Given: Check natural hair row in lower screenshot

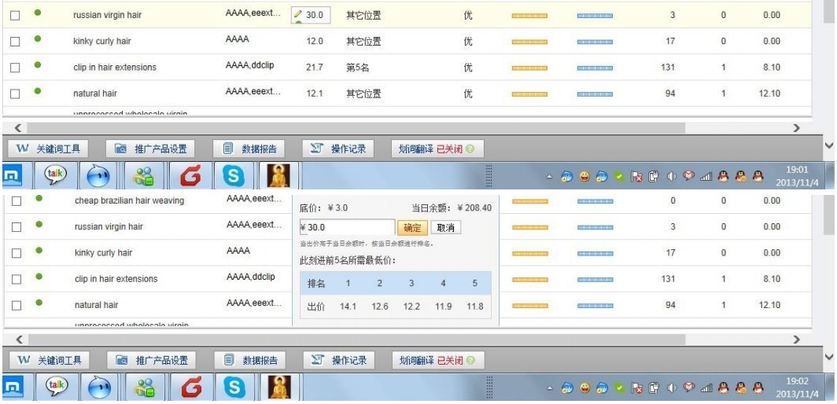Looking at the screenshot, I should pos(17,306).
